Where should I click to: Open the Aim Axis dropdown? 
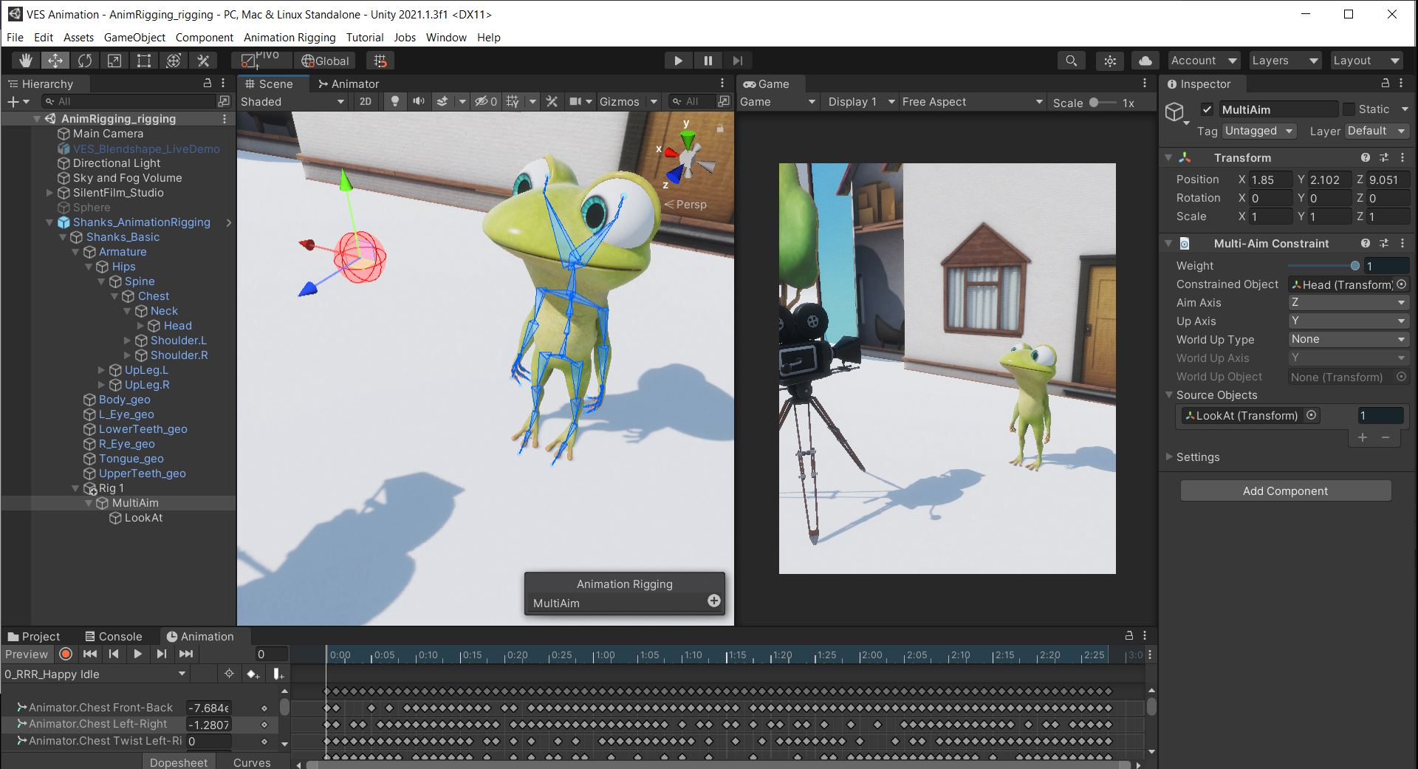1349,302
